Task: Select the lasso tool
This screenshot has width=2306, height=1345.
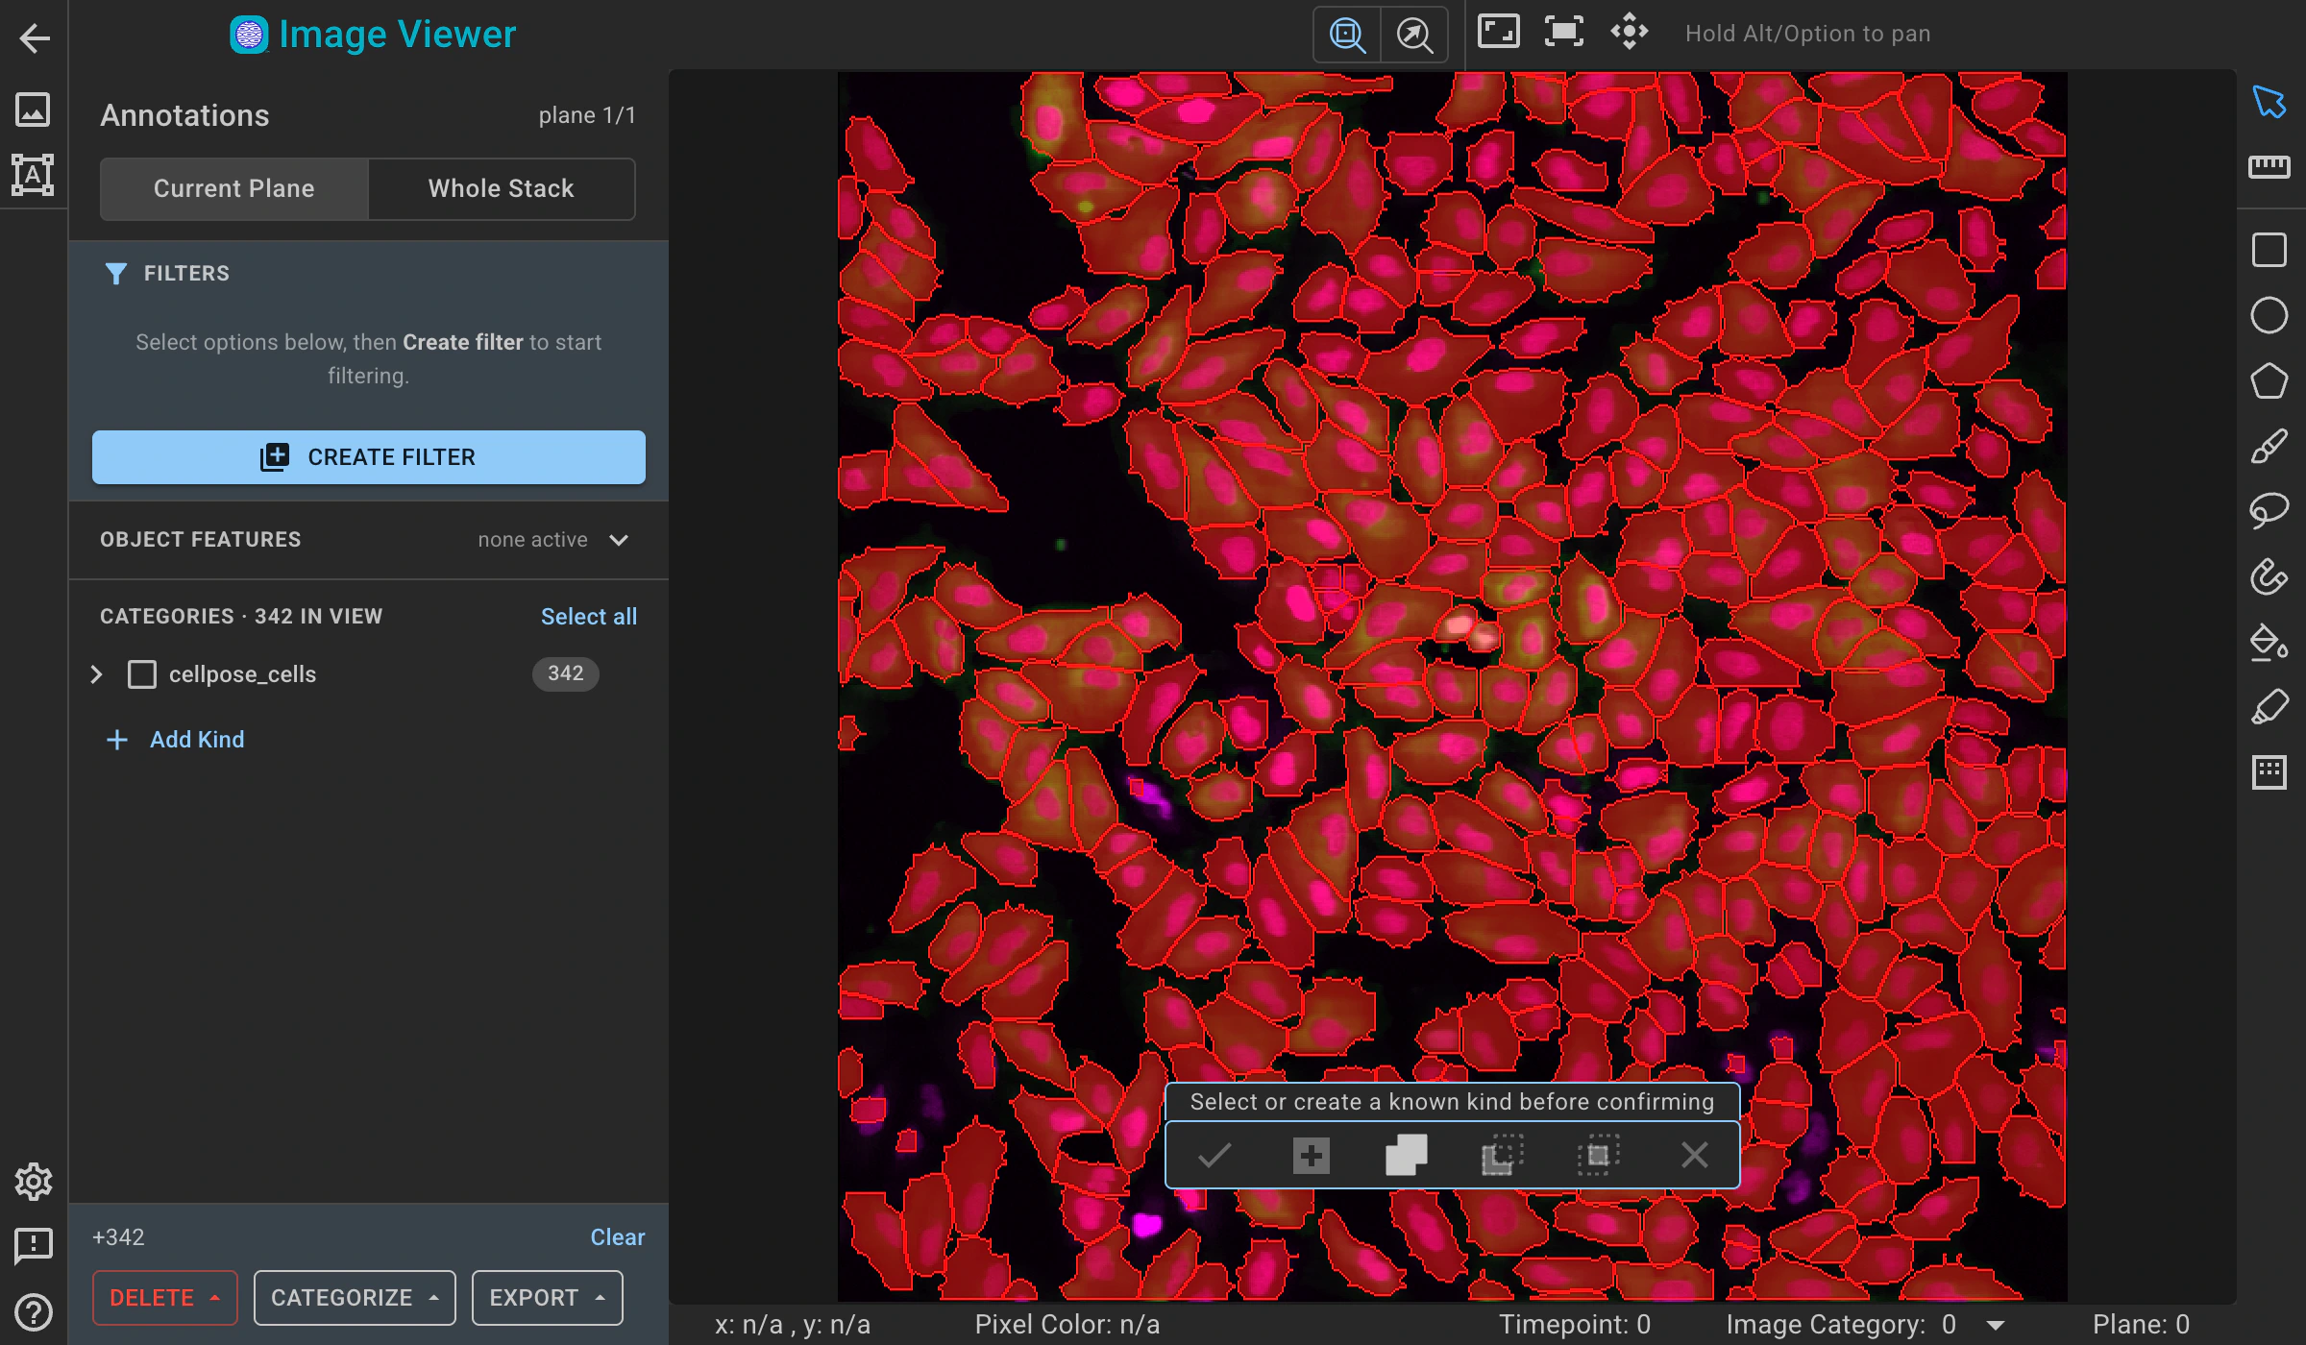Action: 2269,510
